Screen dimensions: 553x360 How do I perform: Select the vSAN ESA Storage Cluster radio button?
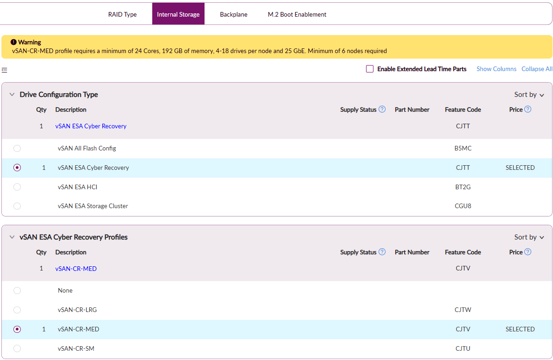tap(17, 206)
